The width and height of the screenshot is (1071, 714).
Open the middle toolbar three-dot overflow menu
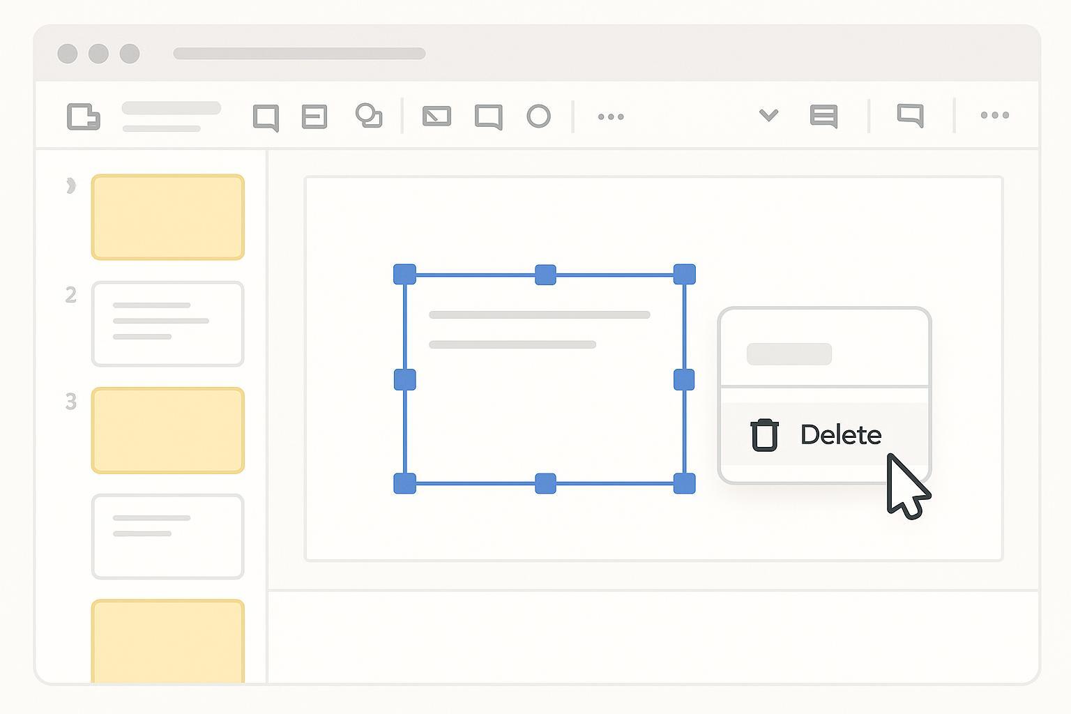pyautogui.click(x=611, y=116)
